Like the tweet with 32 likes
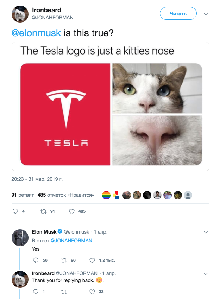220x299 pixels. coord(92,292)
